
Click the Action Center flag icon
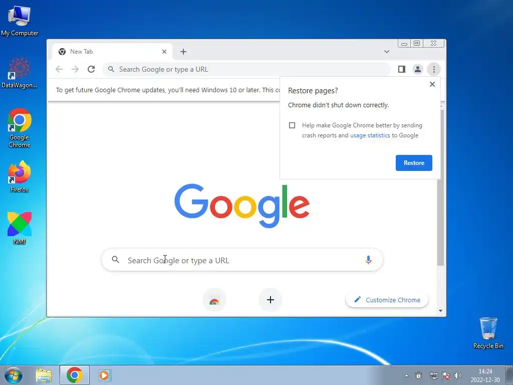coord(445,375)
